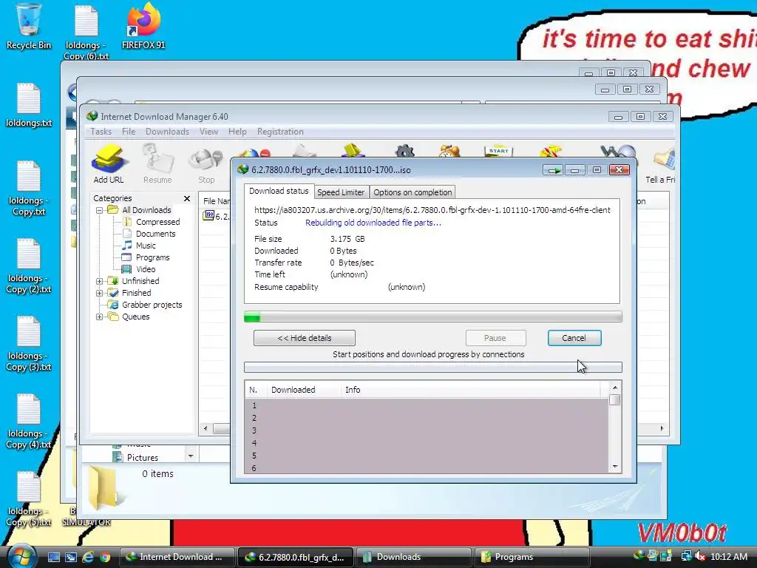The width and height of the screenshot is (757, 568).
Task: Click the Video category
Action: point(146,269)
